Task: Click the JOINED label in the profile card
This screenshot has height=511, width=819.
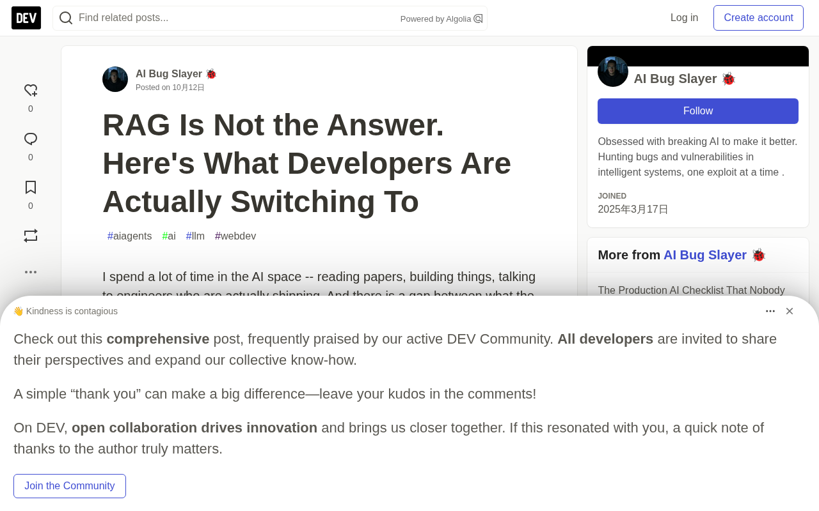Action: point(612,196)
